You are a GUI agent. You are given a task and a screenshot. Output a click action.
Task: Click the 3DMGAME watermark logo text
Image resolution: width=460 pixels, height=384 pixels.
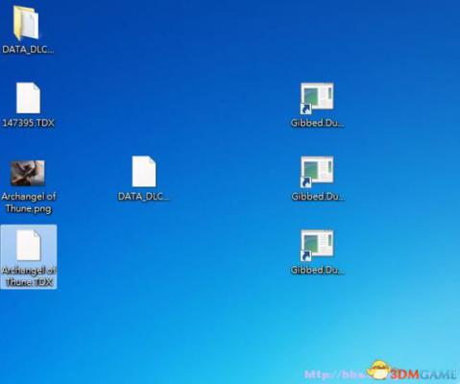click(x=423, y=374)
